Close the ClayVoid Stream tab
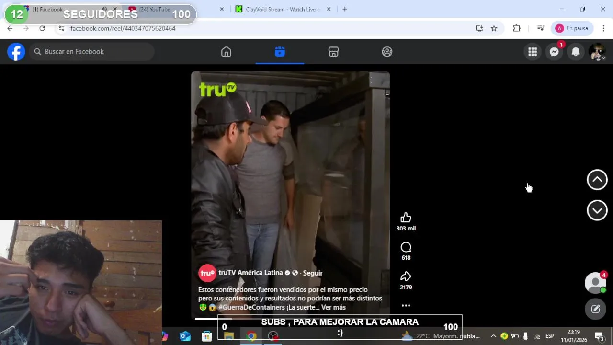This screenshot has width=613, height=345. pos(329,9)
